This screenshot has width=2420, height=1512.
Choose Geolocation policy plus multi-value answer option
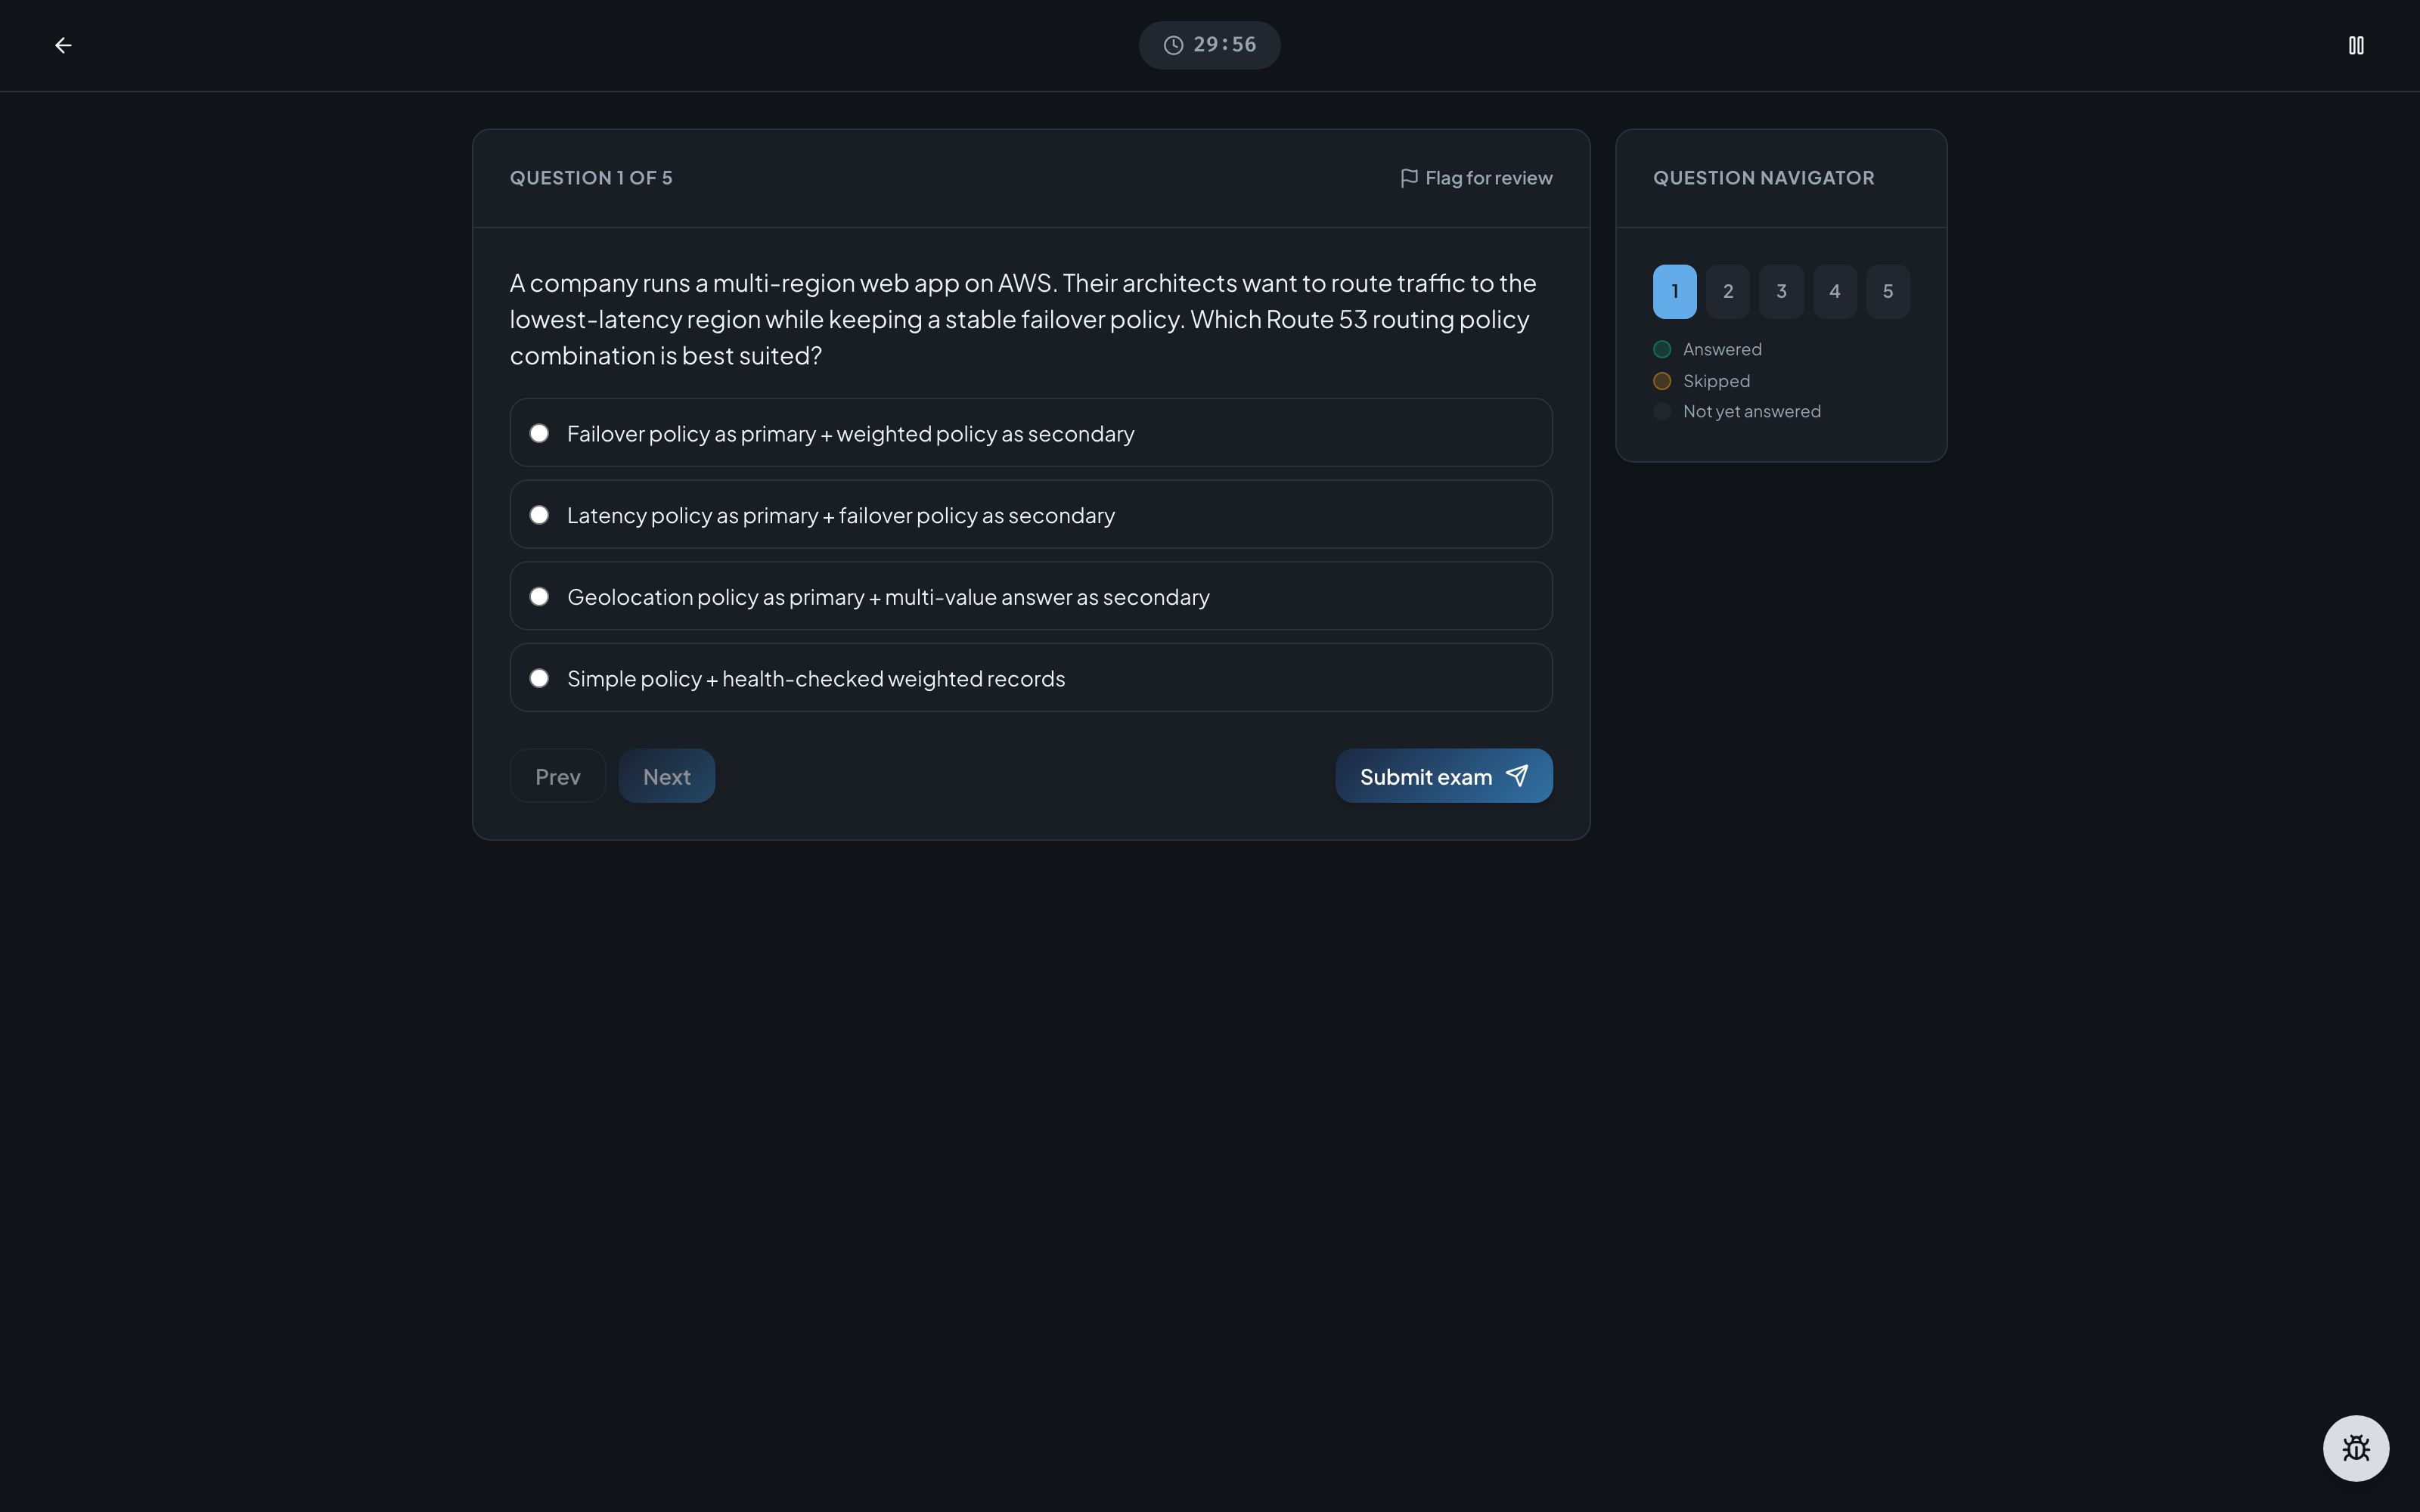pos(1031,596)
